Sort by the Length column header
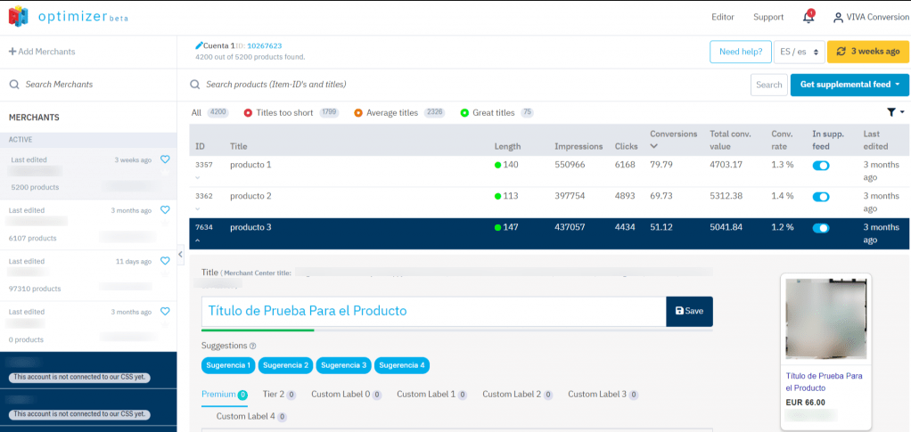This screenshot has height=432, width=911. (507, 146)
